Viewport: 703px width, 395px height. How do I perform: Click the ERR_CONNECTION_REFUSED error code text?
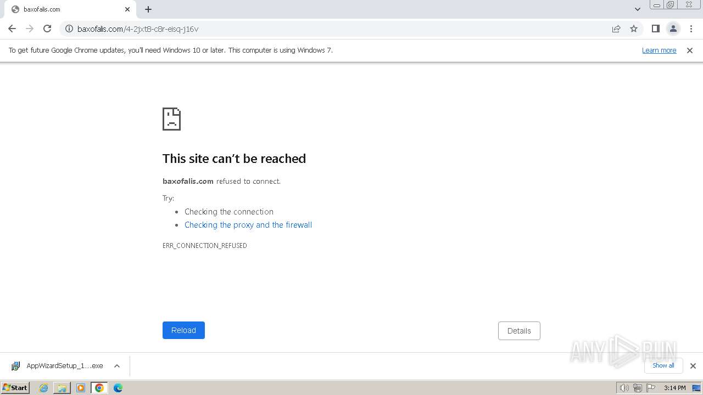(205, 246)
